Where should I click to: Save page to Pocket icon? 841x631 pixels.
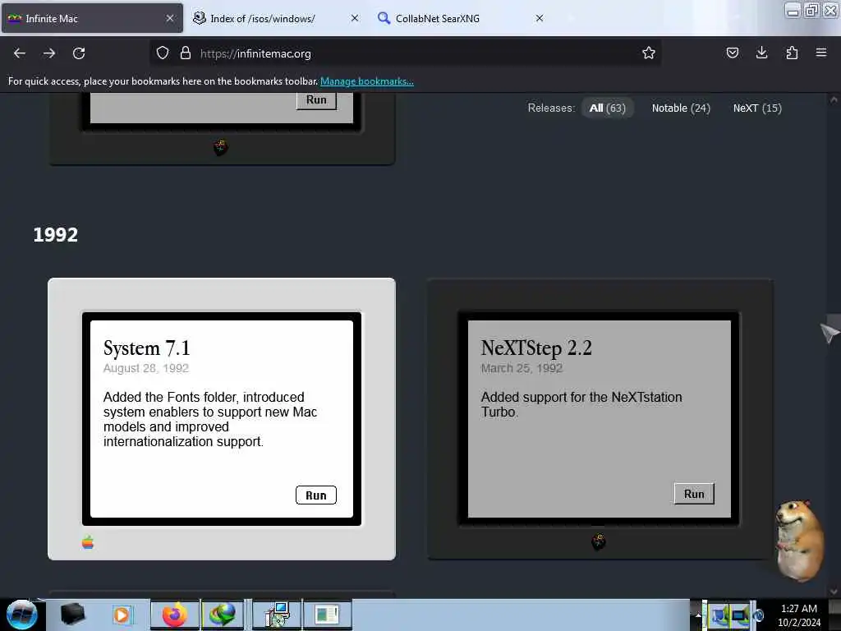732,53
